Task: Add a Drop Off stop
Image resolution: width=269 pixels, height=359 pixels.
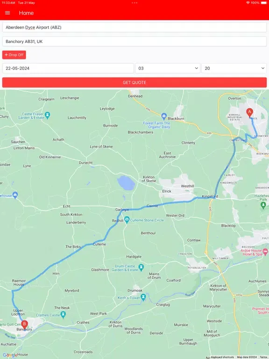Action: coord(14,55)
